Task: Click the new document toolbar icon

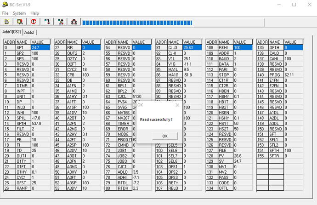Action: (x=6, y=22)
